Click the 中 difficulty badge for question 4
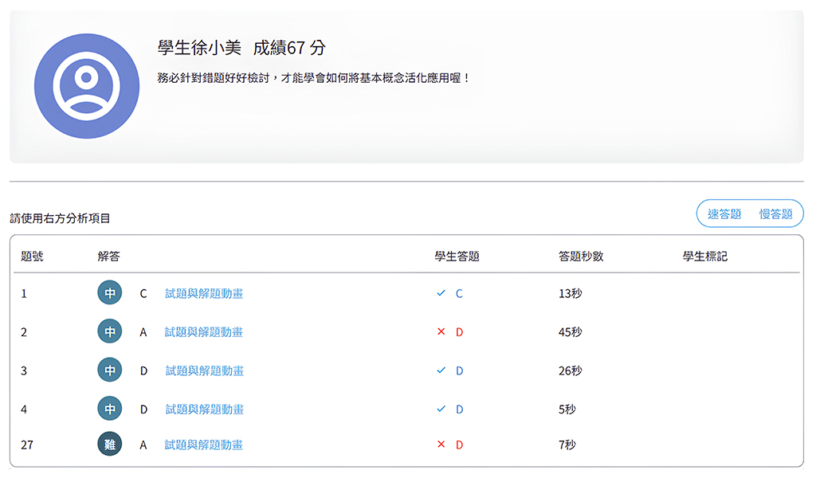The image size is (816, 478). pos(110,409)
